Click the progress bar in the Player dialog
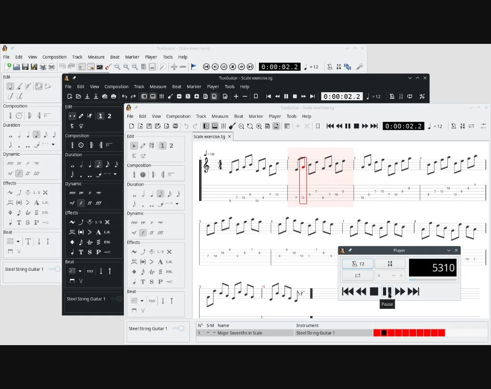Viewport: 491px width, 389px height. click(x=432, y=280)
